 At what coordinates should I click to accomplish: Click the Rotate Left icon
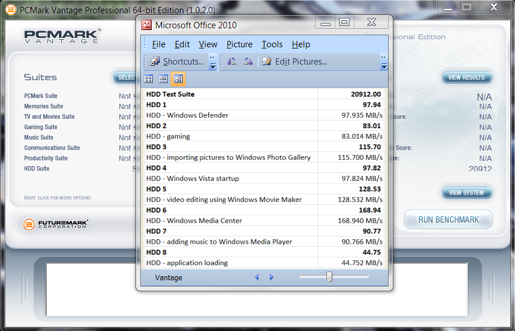point(232,61)
